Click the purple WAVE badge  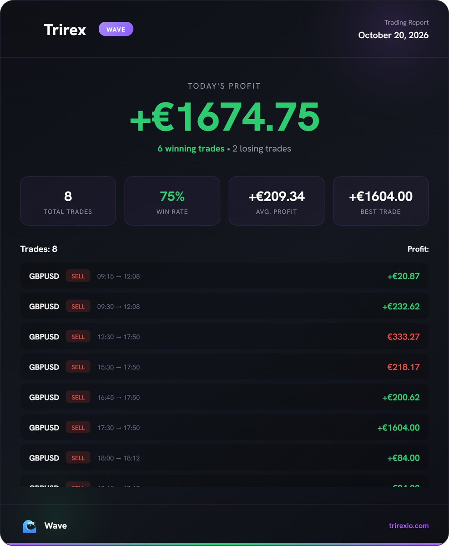[x=116, y=29]
